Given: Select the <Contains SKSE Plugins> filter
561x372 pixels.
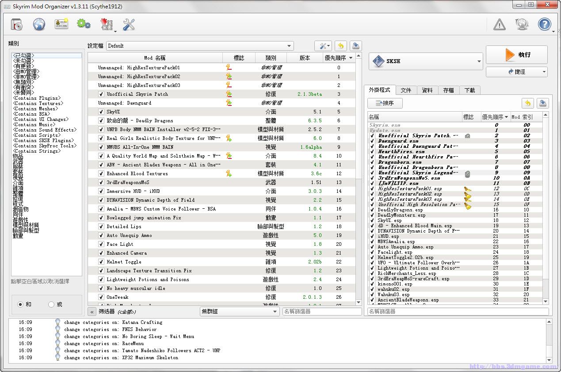Looking at the screenshot, I should (x=44, y=140).
